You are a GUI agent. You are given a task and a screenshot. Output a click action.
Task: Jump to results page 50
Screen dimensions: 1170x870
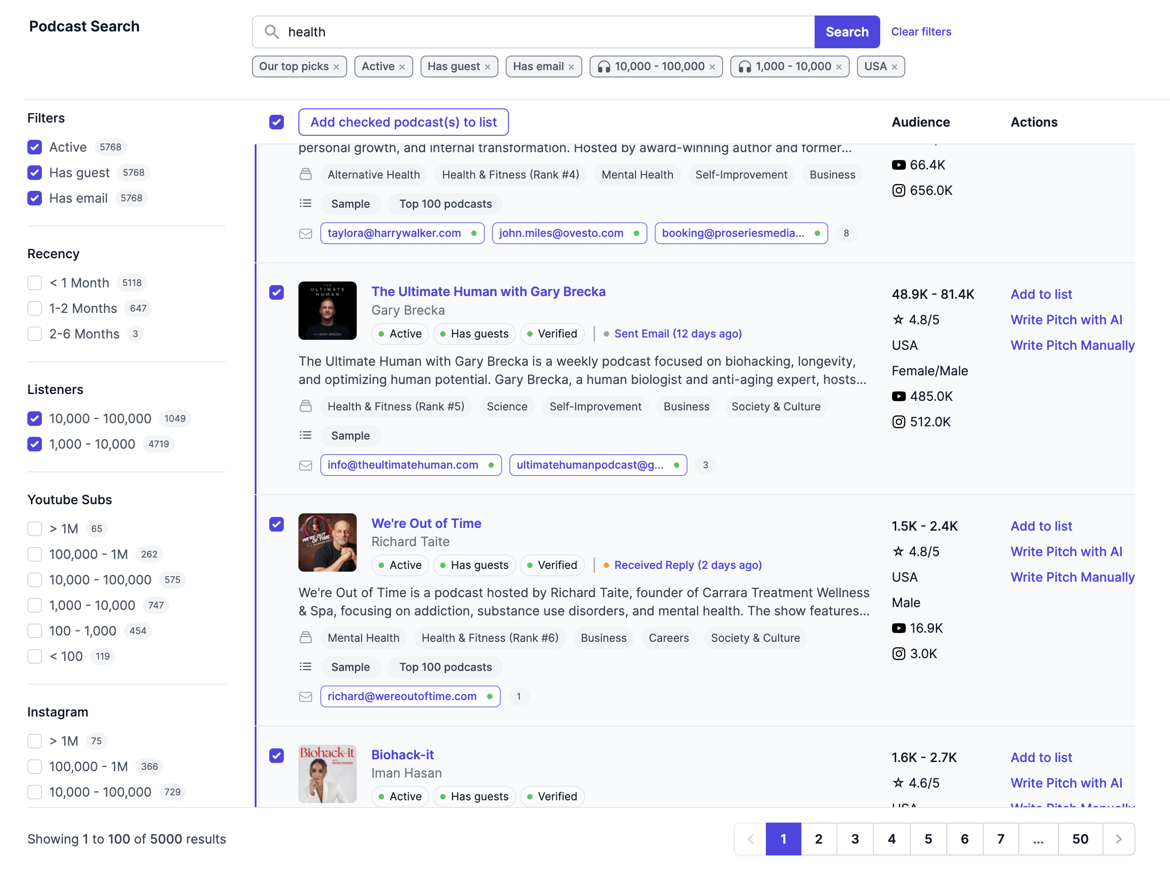(1080, 839)
